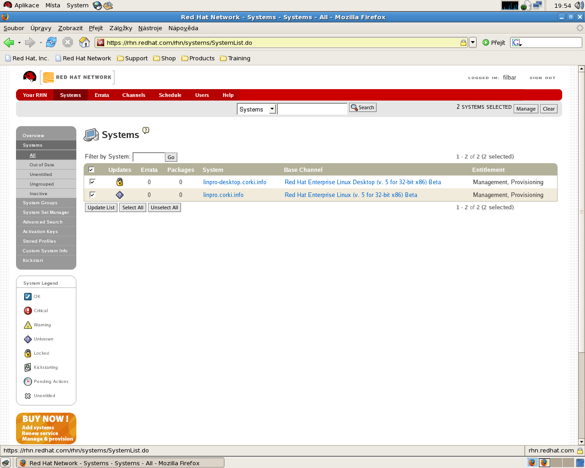Viewport: 585px width, 468px height.
Task: Click the Select All button
Action: click(133, 207)
